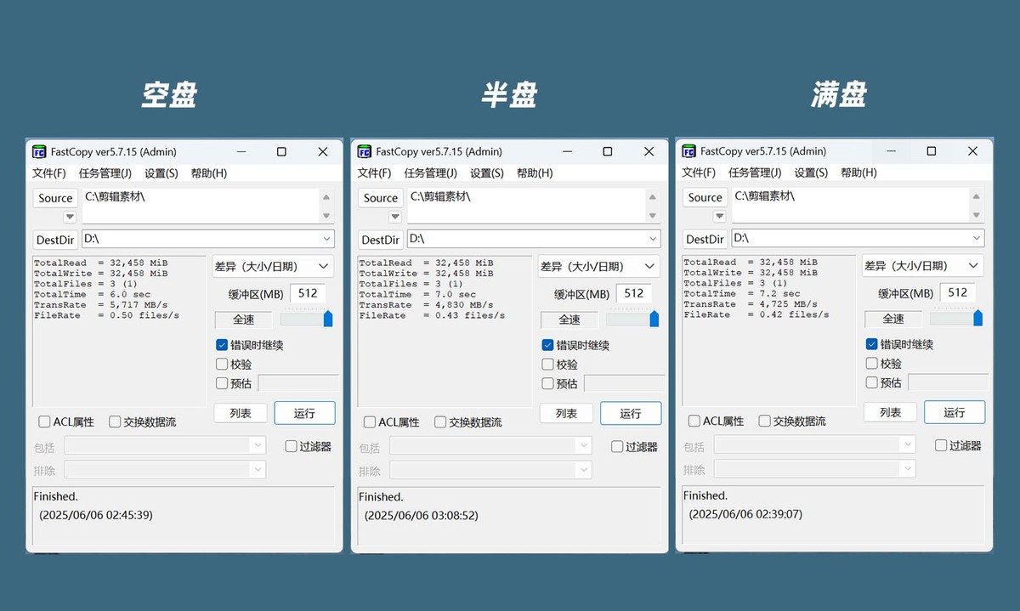The image size is (1020, 611).
Task: Click 列表 button in 半盘 window
Action: point(567,413)
